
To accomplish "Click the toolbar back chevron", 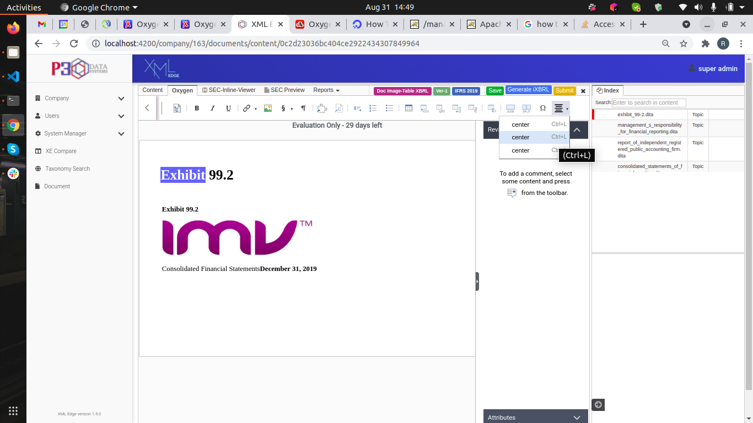I will pos(147,108).
